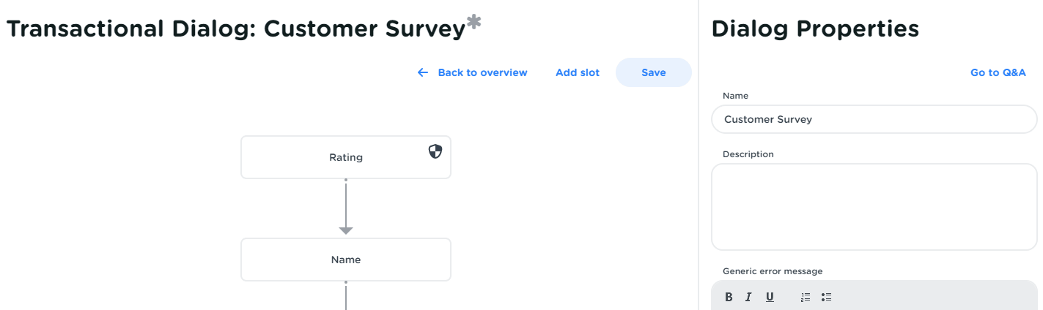Viewport: 1043px width, 310px height.
Task: Click the dialog Name input field
Action: (x=874, y=119)
